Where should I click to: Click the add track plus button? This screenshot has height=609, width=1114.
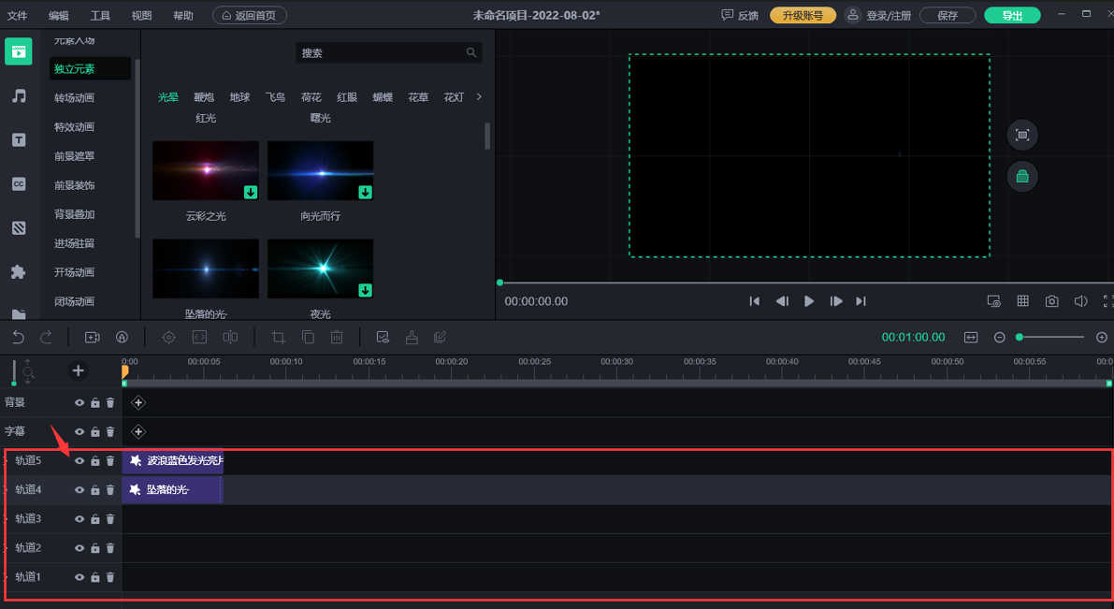click(78, 370)
